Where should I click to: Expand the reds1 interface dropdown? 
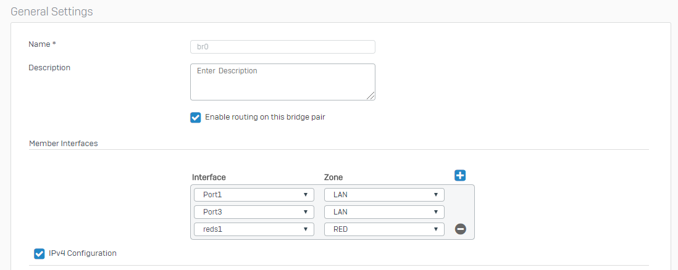[x=251, y=229]
